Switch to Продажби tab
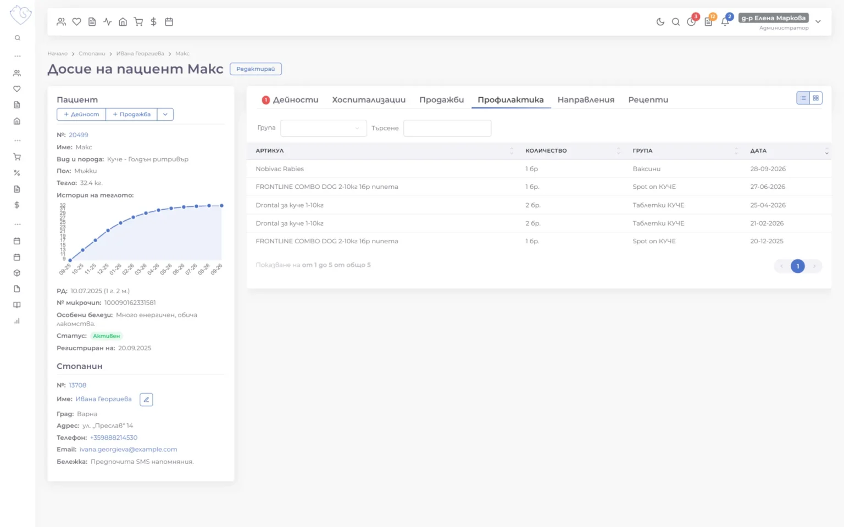844x527 pixels. 441,100
